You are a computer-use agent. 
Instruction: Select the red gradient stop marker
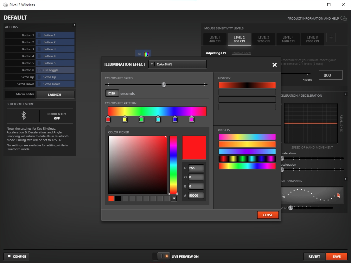(x=108, y=119)
